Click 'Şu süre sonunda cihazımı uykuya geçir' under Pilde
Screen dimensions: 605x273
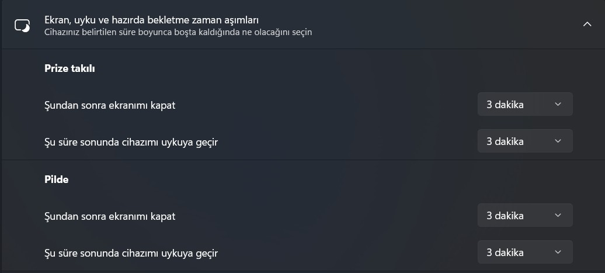click(131, 253)
